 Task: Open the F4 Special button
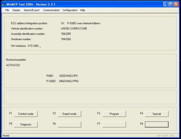click(157, 114)
